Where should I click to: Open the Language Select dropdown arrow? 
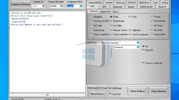point(81,6)
